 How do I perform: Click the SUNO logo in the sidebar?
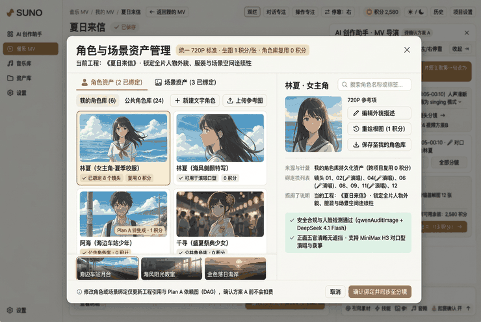click(x=25, y=12)
